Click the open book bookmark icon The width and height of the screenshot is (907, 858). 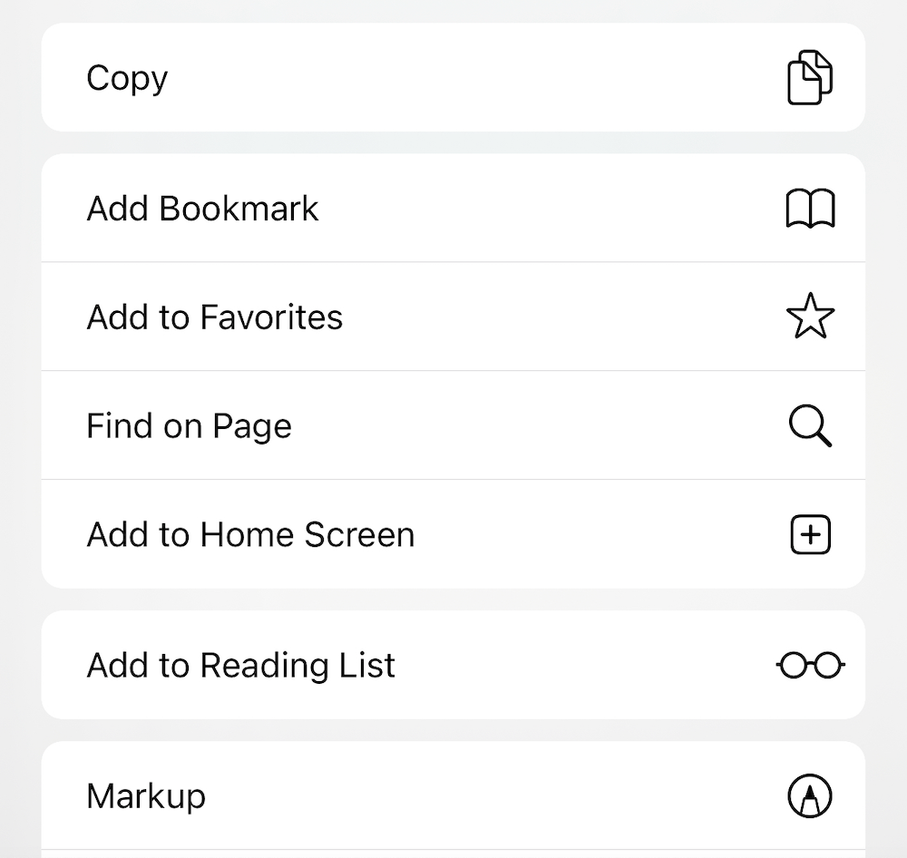809,209
